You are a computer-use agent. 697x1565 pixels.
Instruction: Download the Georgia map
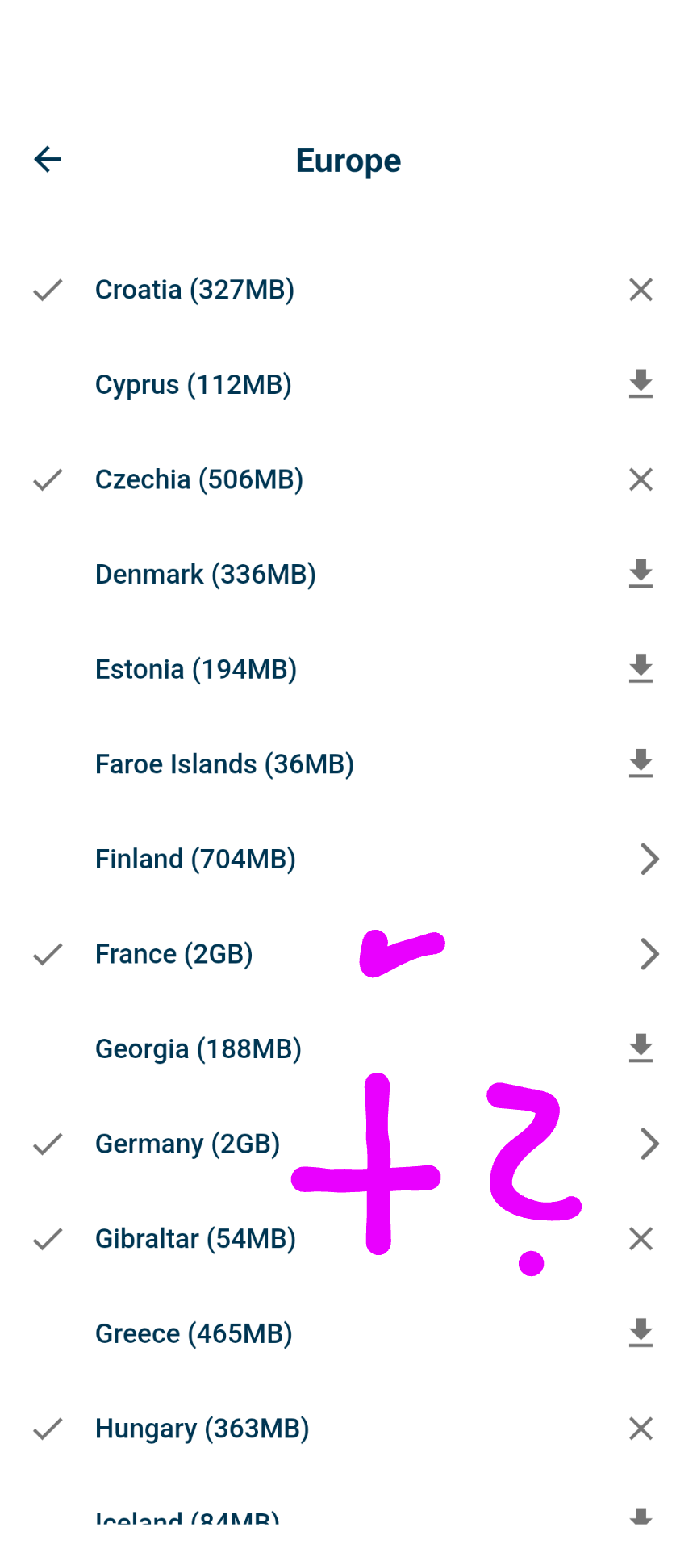641,1048
